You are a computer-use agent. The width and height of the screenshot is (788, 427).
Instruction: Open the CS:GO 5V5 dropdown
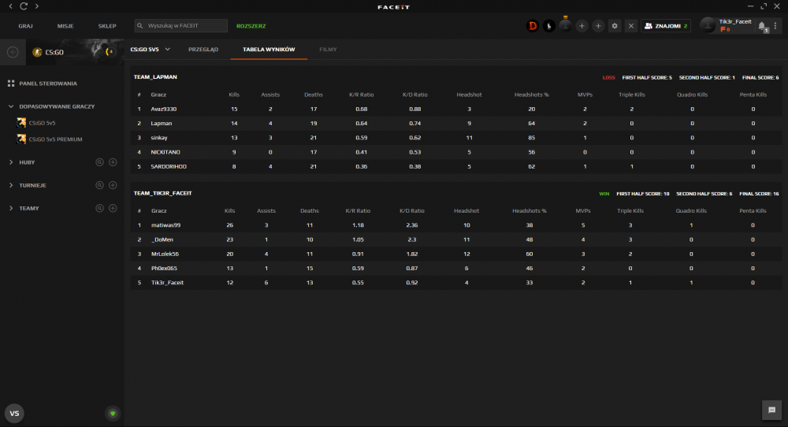pyautogui.click(x=150, y=49)
